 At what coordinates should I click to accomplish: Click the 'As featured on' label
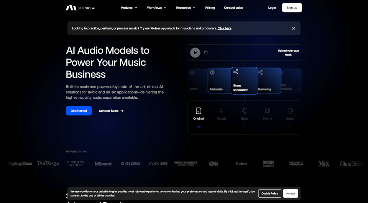(x=76, y=151)
